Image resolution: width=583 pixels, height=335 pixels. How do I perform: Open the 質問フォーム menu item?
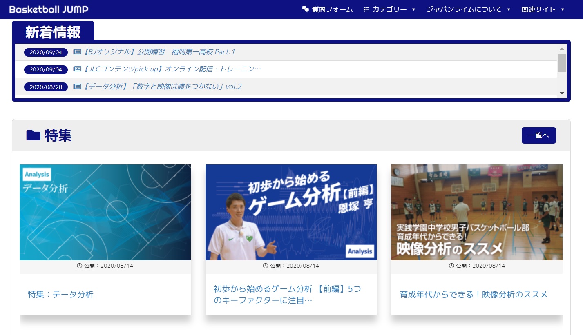point(328,9)
